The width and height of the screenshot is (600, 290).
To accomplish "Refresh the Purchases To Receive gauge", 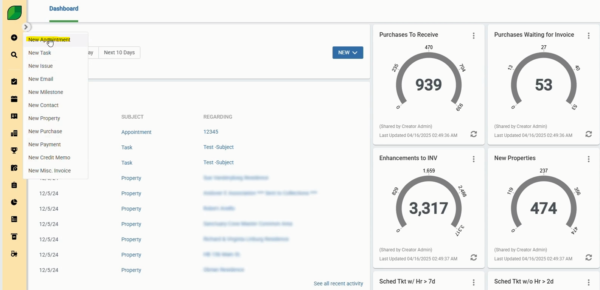I will point(474,134).
